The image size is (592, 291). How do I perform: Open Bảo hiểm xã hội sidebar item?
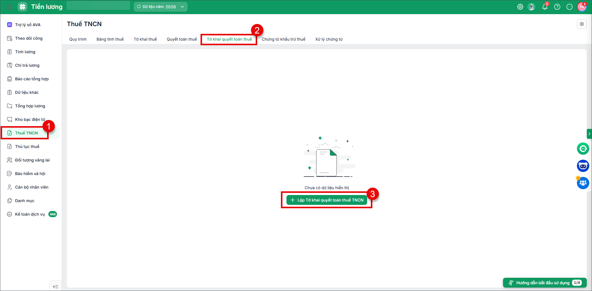tap(30, 173)
